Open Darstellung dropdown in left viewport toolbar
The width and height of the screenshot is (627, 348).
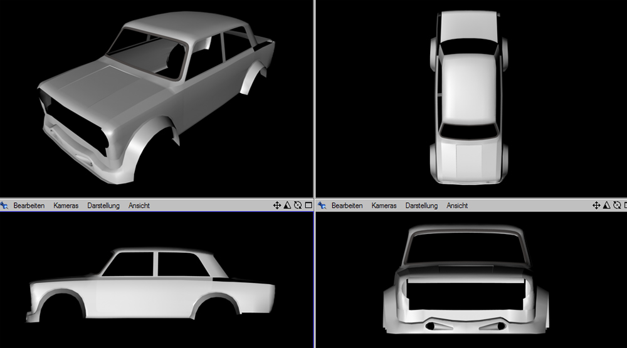(103, 205)
